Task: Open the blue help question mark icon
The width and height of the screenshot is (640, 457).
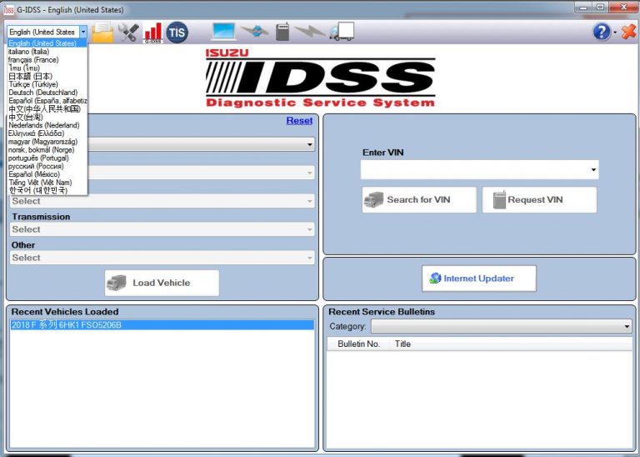Action: [601, 32]
